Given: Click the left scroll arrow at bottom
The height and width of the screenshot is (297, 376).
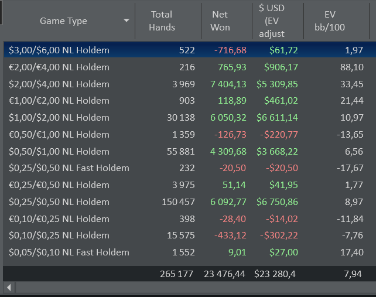Looking at the screenshot, I should pos(8,288).
